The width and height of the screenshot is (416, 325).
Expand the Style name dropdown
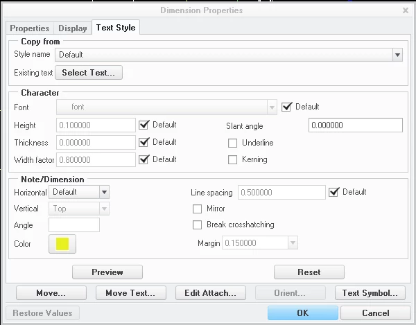click(397, 55)
